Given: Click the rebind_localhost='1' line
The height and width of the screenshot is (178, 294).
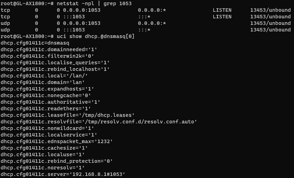Looking at the screenshot, I should (55, 69).
